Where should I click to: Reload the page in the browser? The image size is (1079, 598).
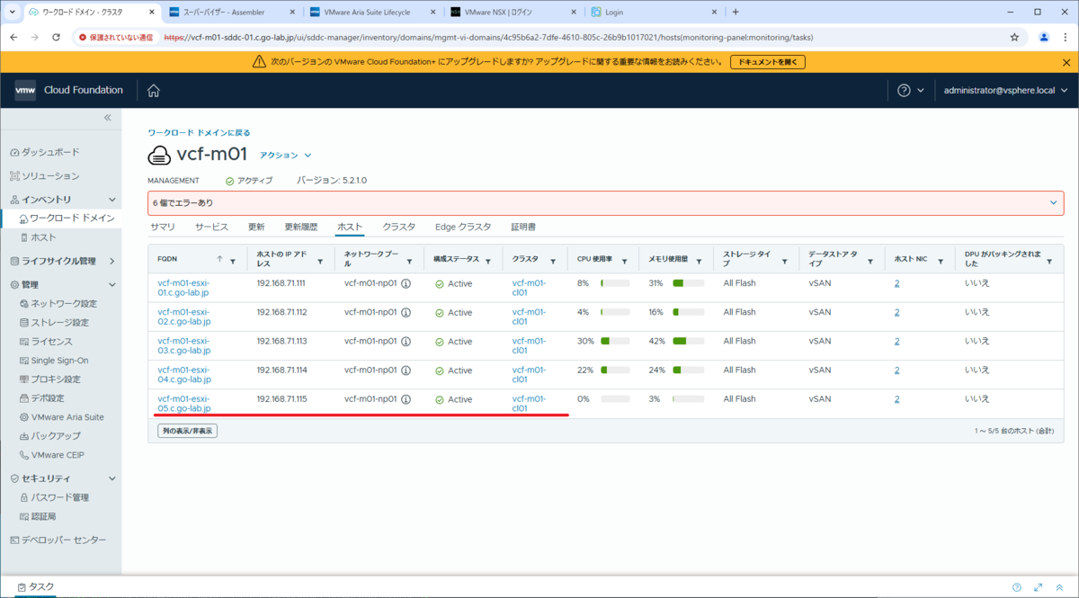(56, 38)
